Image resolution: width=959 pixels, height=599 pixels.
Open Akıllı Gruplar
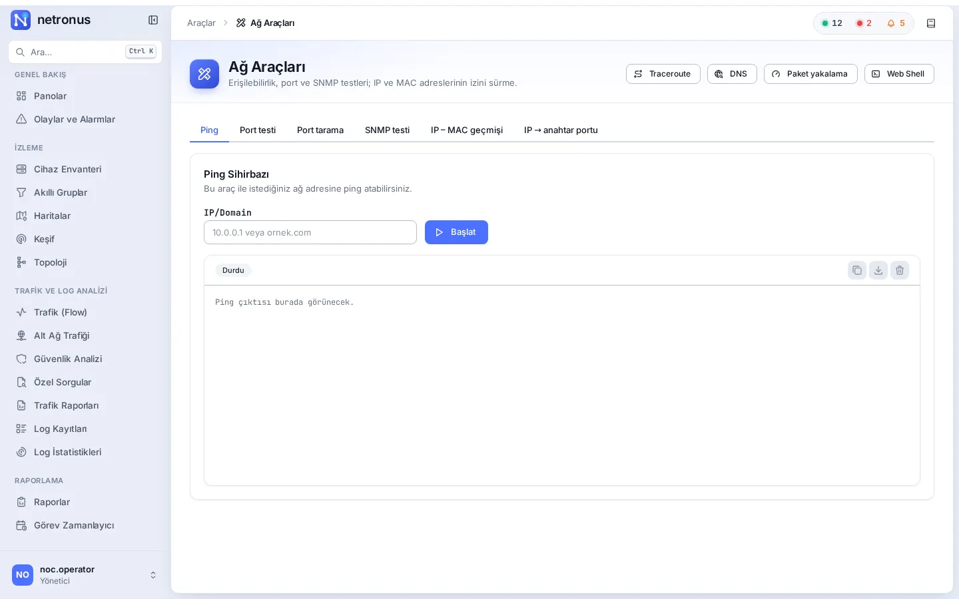85,192
